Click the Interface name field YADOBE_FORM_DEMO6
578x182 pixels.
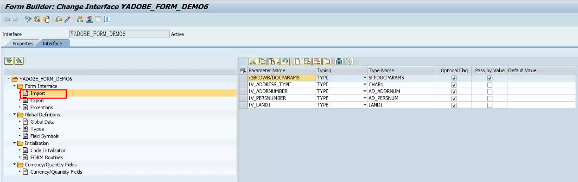coord(119,34)
